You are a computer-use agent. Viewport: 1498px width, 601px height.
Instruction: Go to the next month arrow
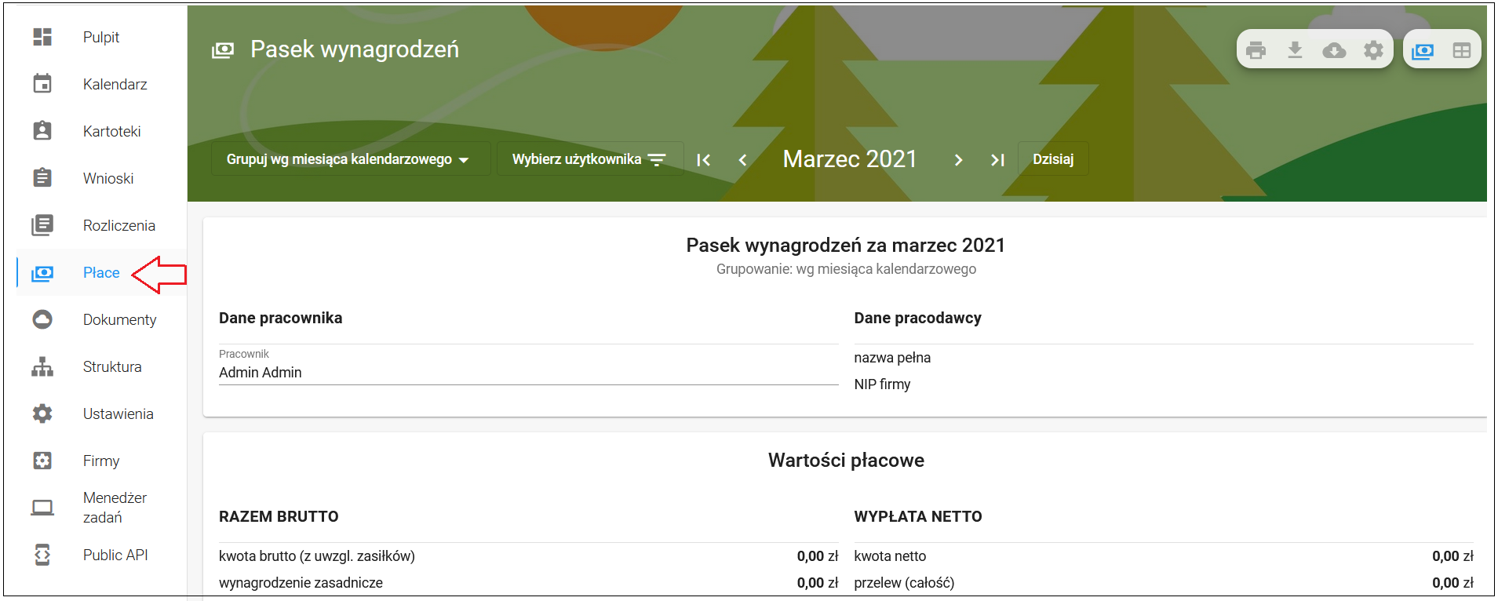click(958, 160)
